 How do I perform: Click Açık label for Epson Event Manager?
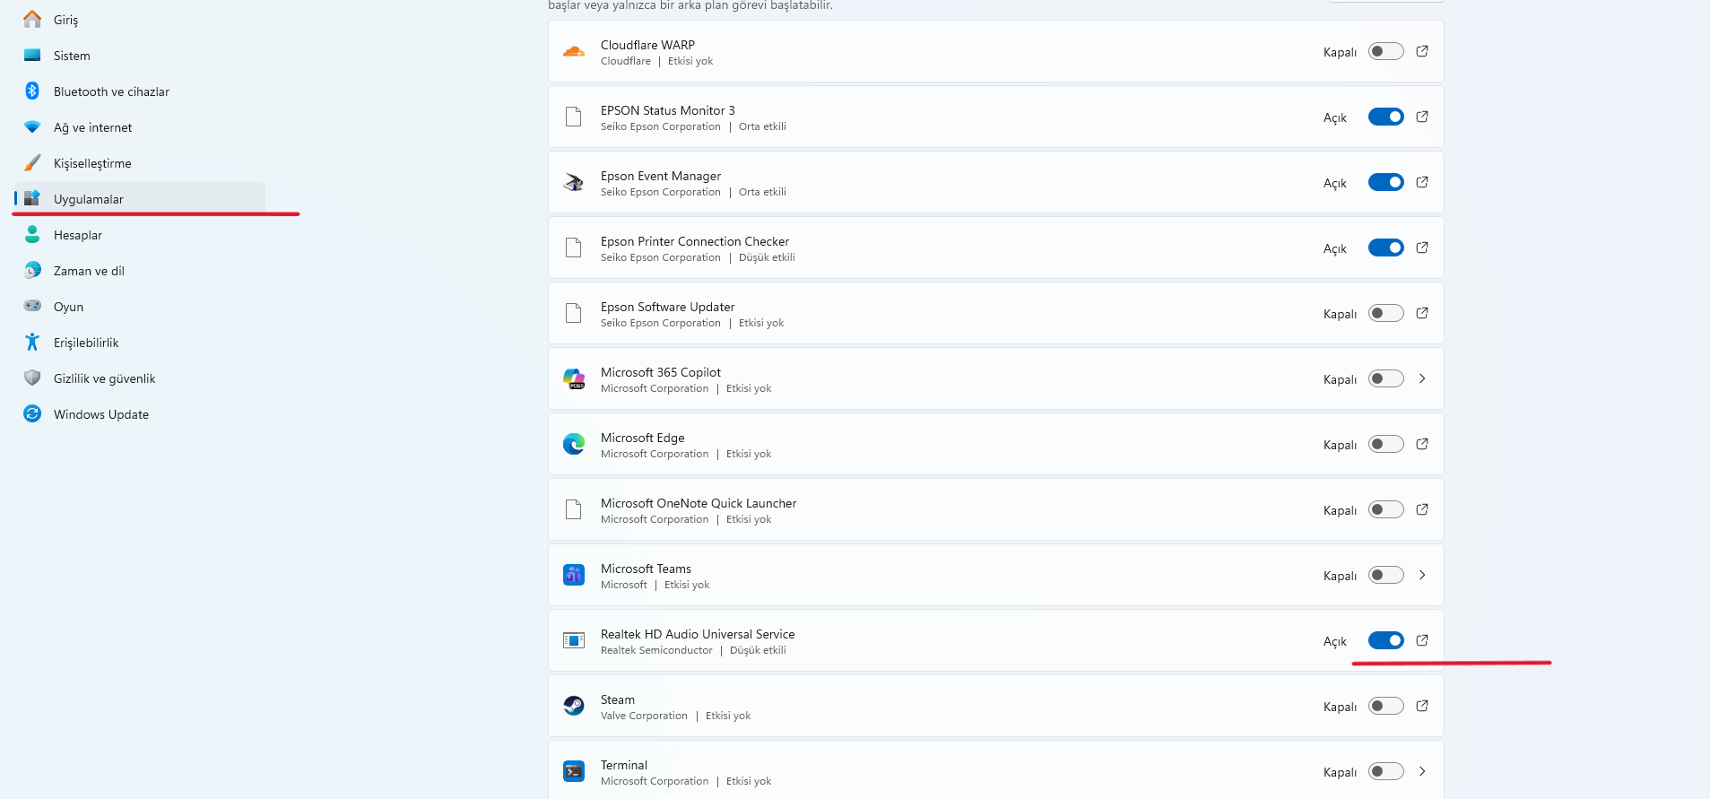(1335, 183)
